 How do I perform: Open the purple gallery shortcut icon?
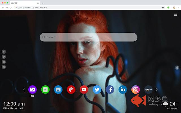[x=33, y=90]
